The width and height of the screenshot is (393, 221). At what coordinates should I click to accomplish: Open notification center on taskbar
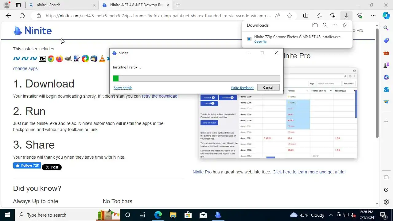click(x=383, y=215)
